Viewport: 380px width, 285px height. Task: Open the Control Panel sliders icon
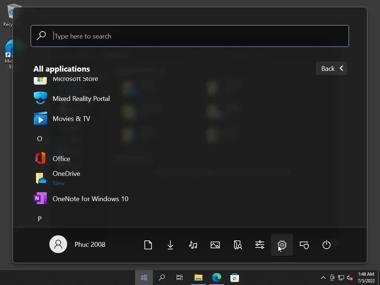click(x=259, y=245)
